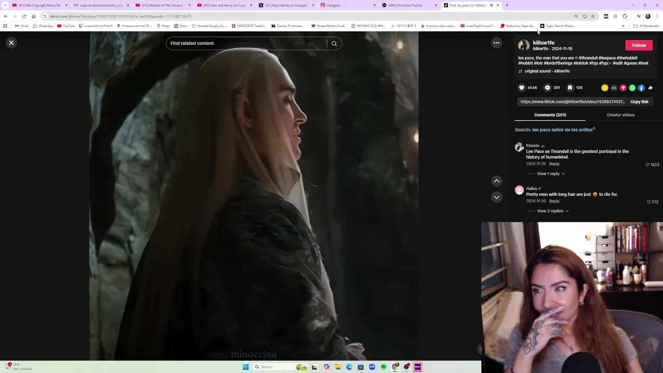
Task: Open the #thranduil hashtag
Action: coord(588,58)
